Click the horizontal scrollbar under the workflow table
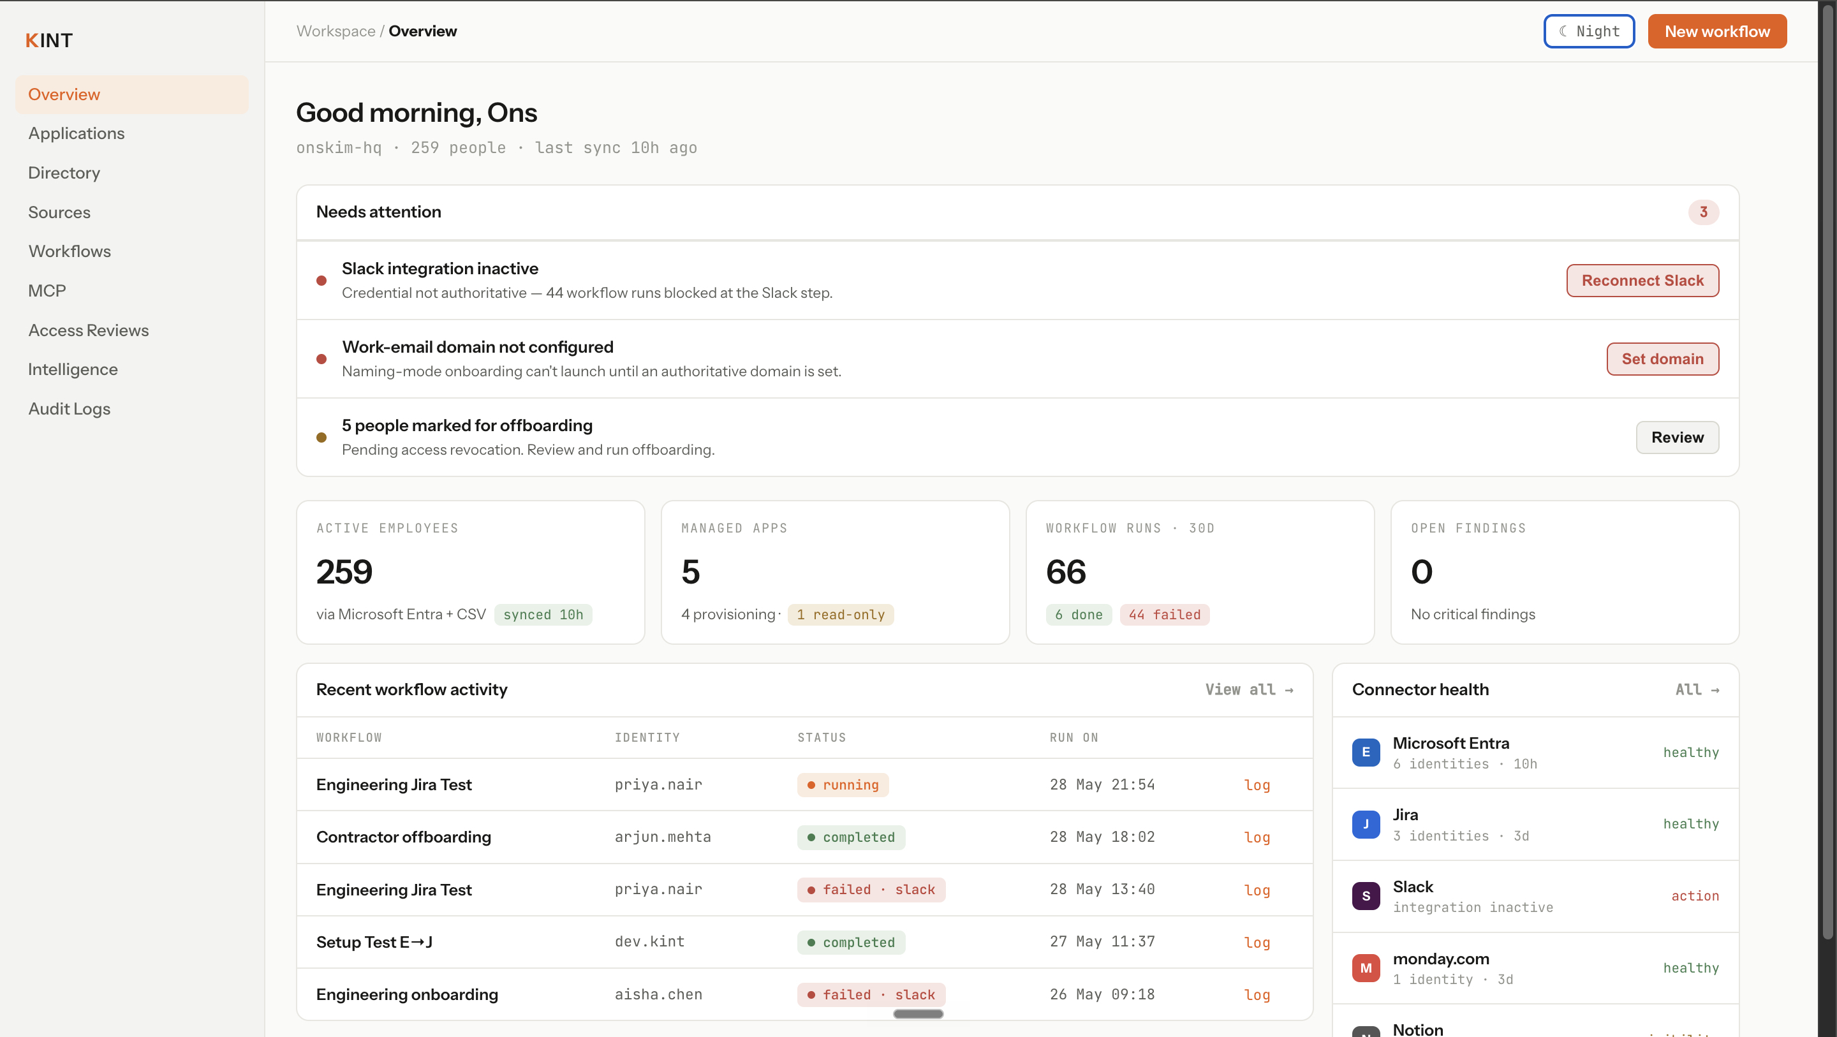Viewport: 1837px width, 1037px height. 918,1013
